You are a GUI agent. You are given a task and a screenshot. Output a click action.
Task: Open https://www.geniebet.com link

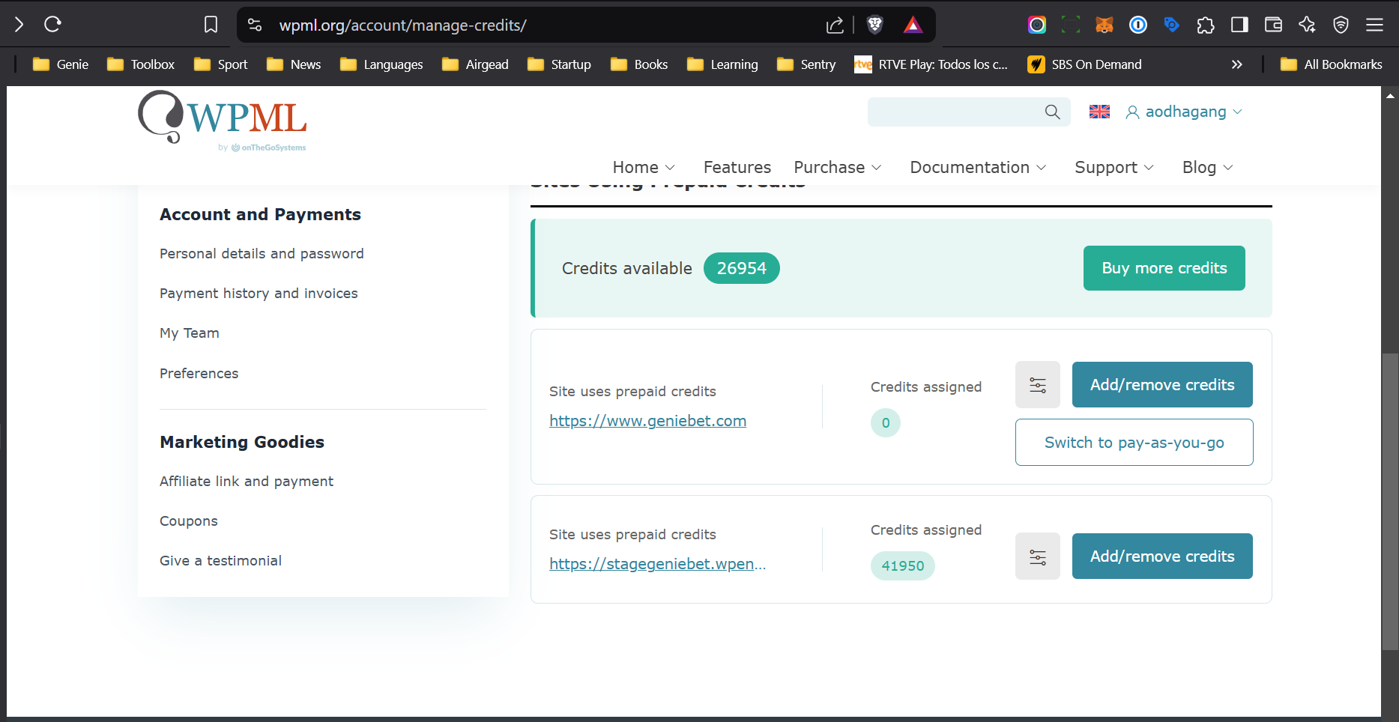pos(648,421)
